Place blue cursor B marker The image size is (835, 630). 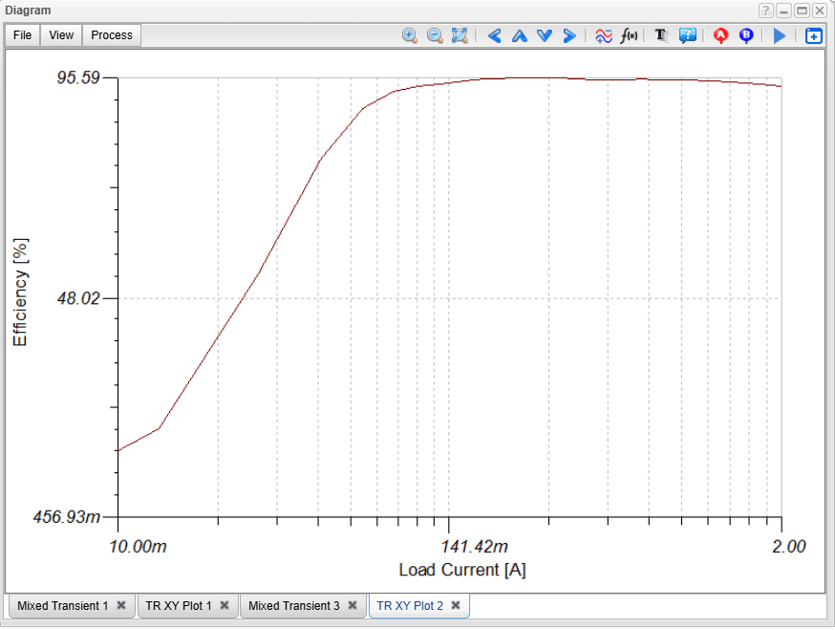click(x=746, y=35)
